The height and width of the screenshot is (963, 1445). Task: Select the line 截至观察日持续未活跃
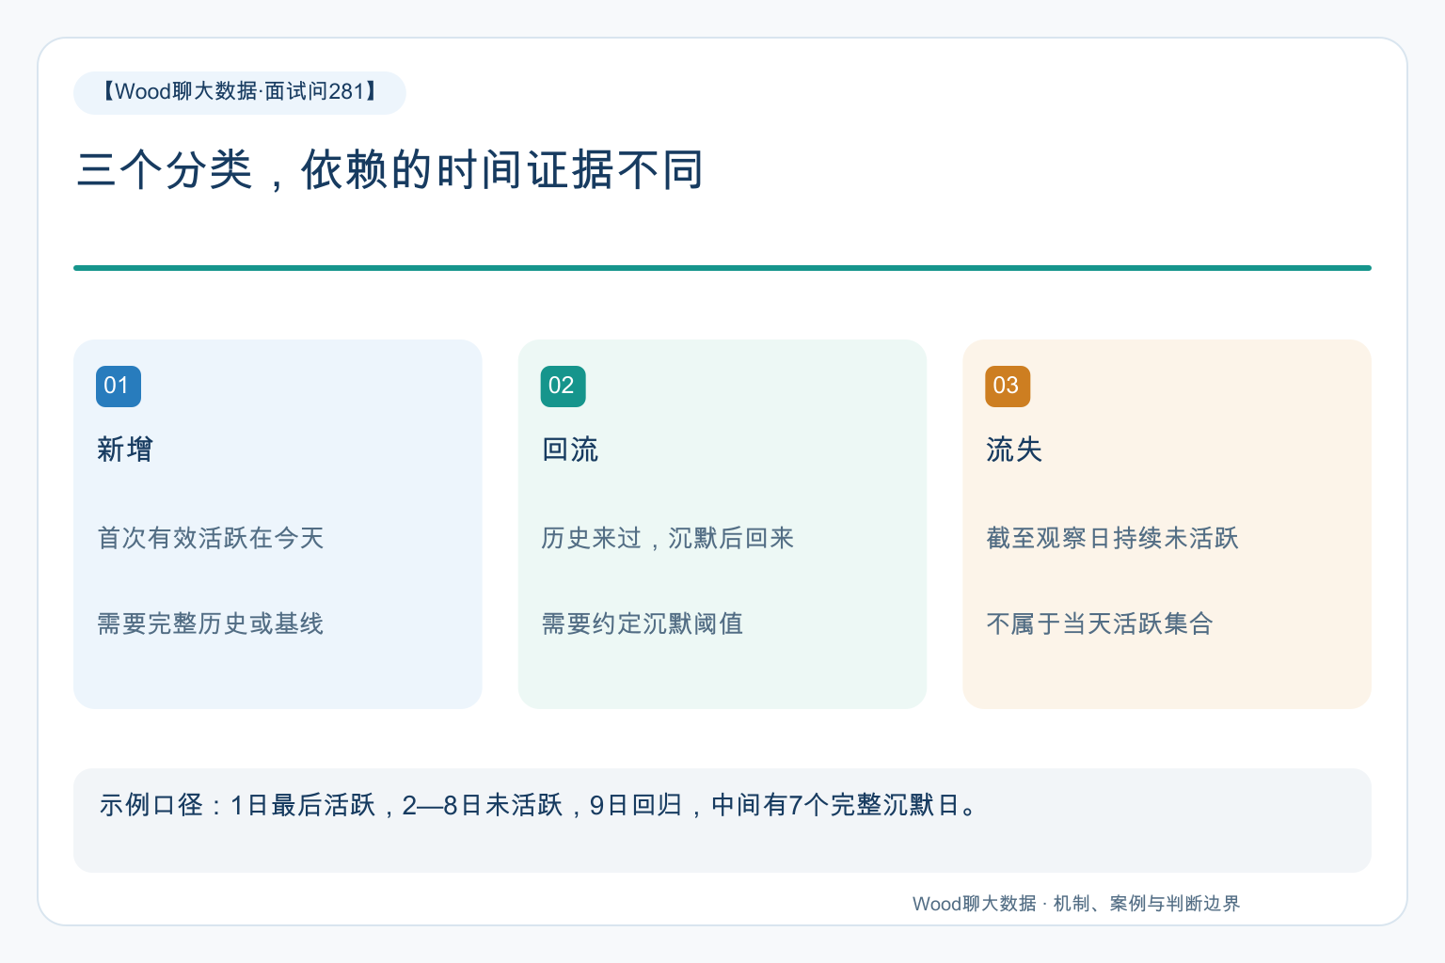point(1112,538)
